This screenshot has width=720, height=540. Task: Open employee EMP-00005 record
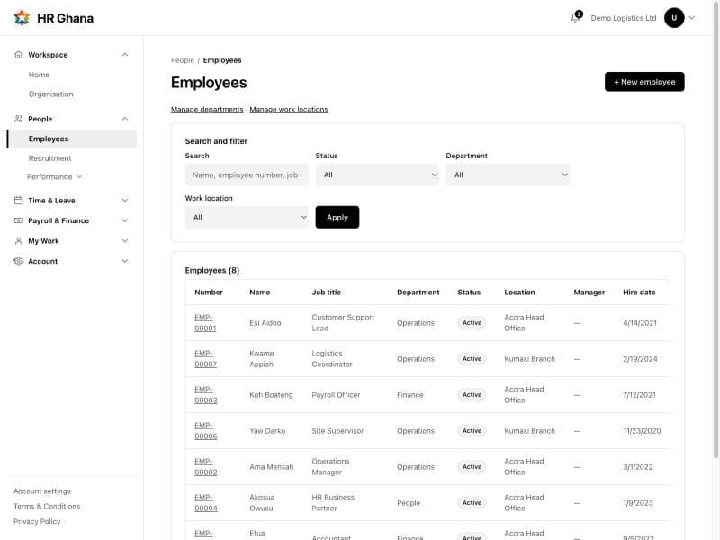(206, 431)
